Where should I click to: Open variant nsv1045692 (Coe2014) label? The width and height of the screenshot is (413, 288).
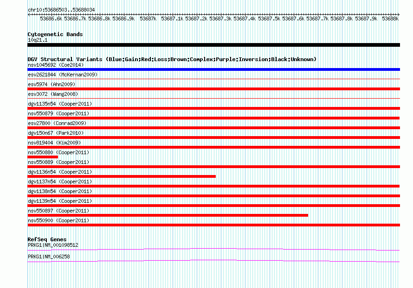56,65
